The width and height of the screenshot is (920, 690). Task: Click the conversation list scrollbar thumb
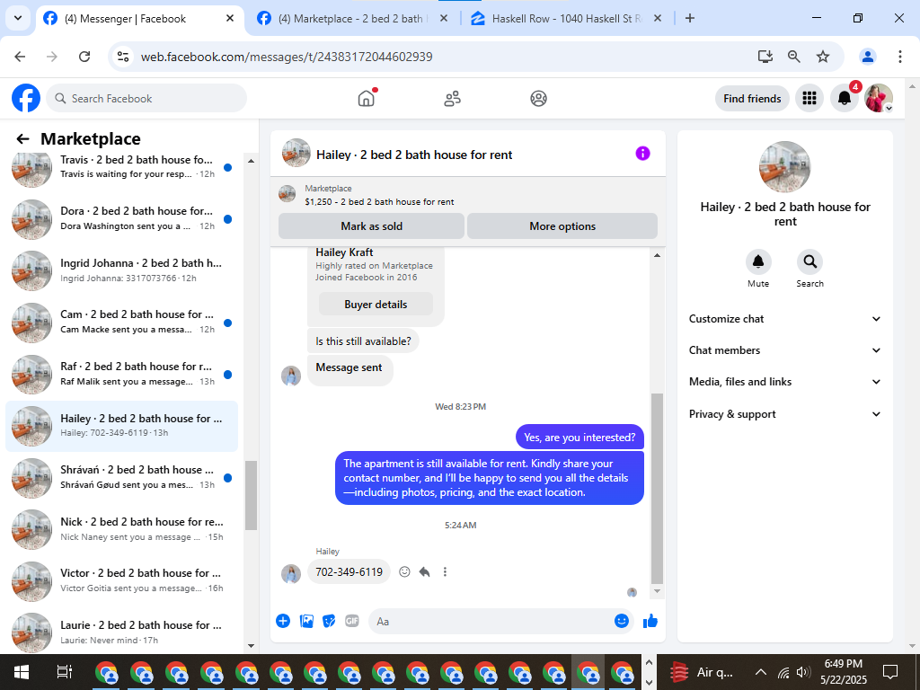coord(252,495)
